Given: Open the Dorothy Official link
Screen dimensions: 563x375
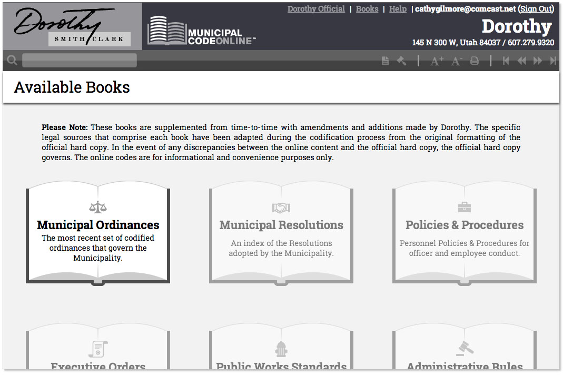Looking at the screenshot, I should point(316,9).
